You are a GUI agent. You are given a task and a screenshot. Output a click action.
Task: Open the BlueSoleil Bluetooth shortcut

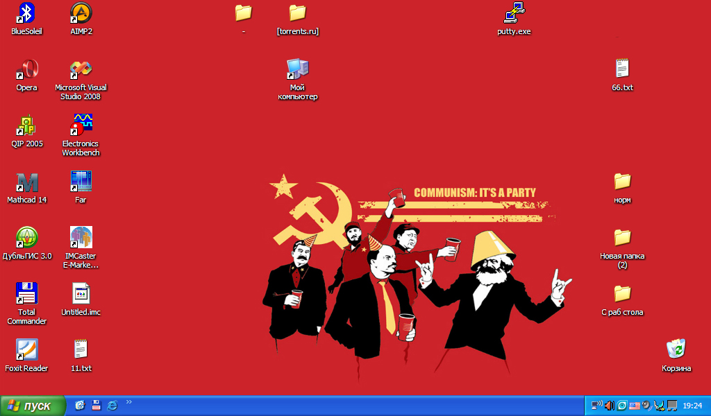pos(26,13)
